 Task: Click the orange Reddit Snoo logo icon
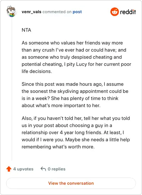click(114, 12)
